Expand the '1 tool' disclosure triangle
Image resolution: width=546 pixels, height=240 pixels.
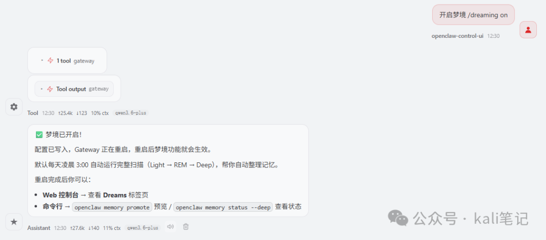pyautogui.click(x=42, y=61)
